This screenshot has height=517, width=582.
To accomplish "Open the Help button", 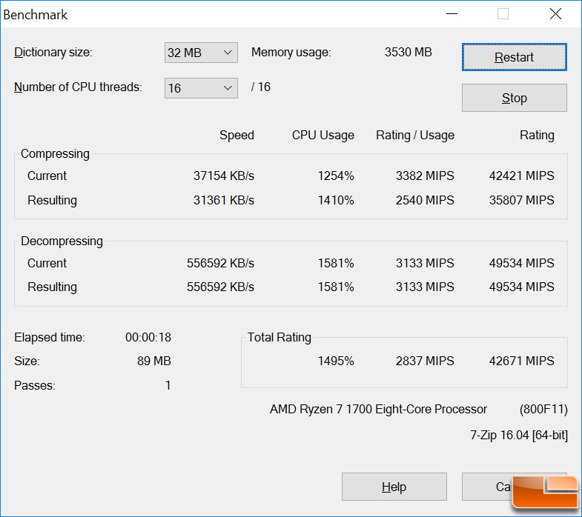I will tap(394, 487).
